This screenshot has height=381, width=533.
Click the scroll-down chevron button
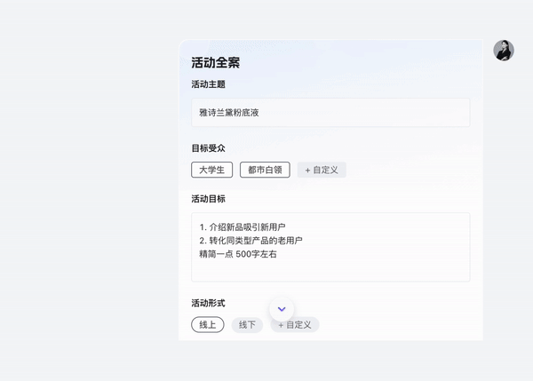282,309
